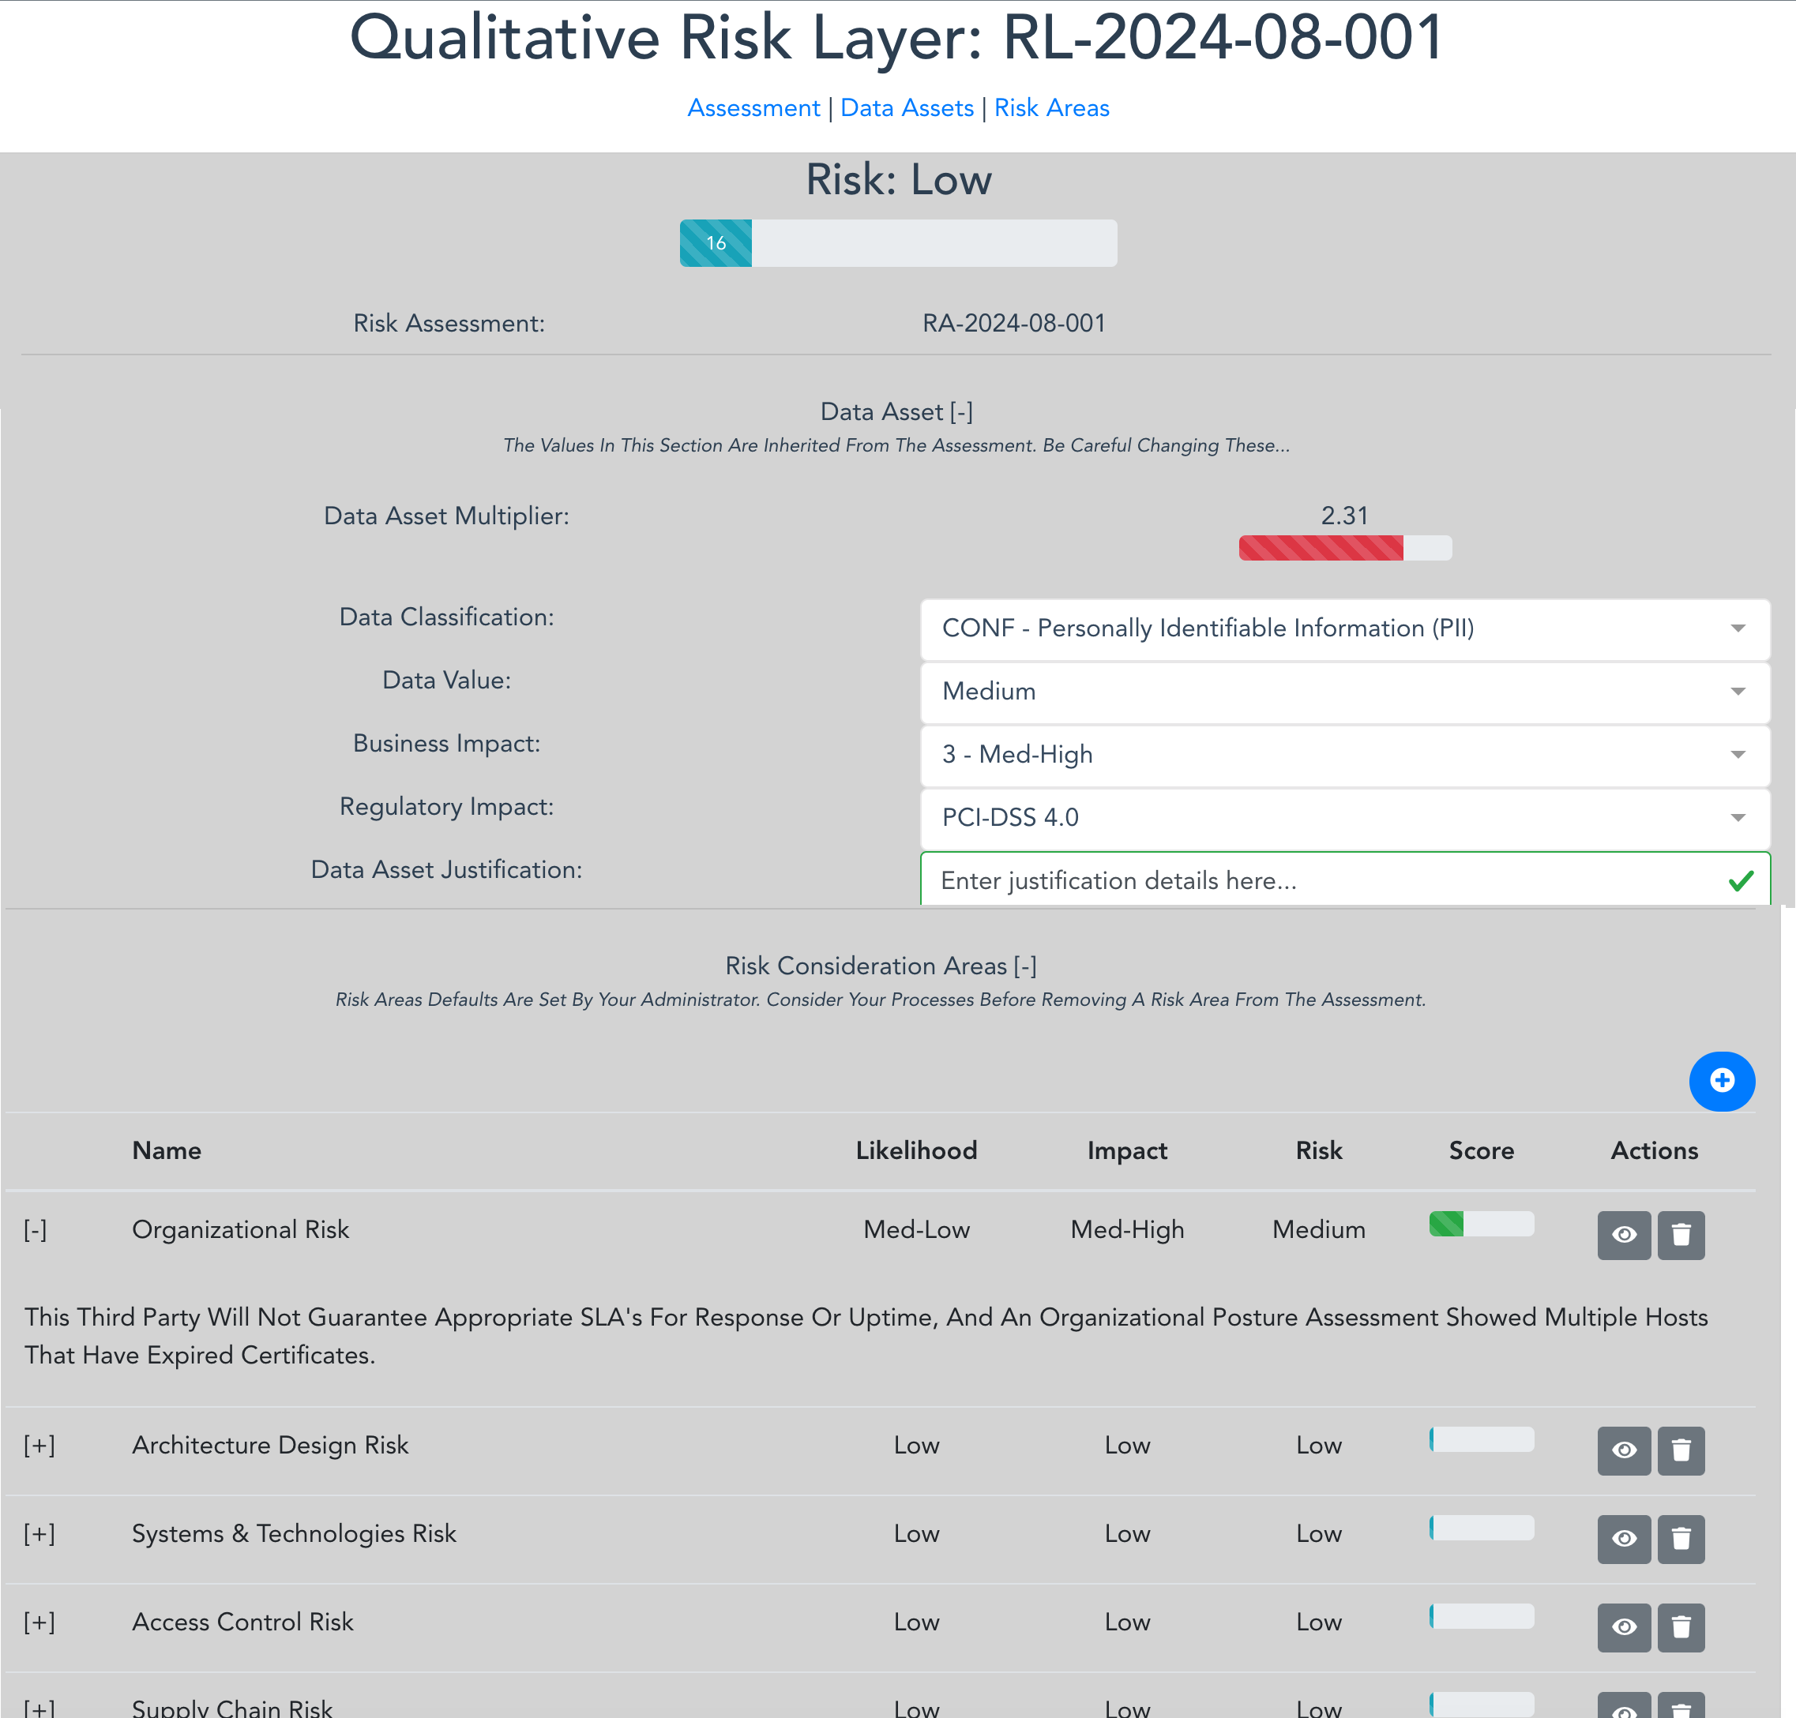Click the green checkmark in justification field
This screenshot has width=1796, height=1718.
coord(1740,881)
